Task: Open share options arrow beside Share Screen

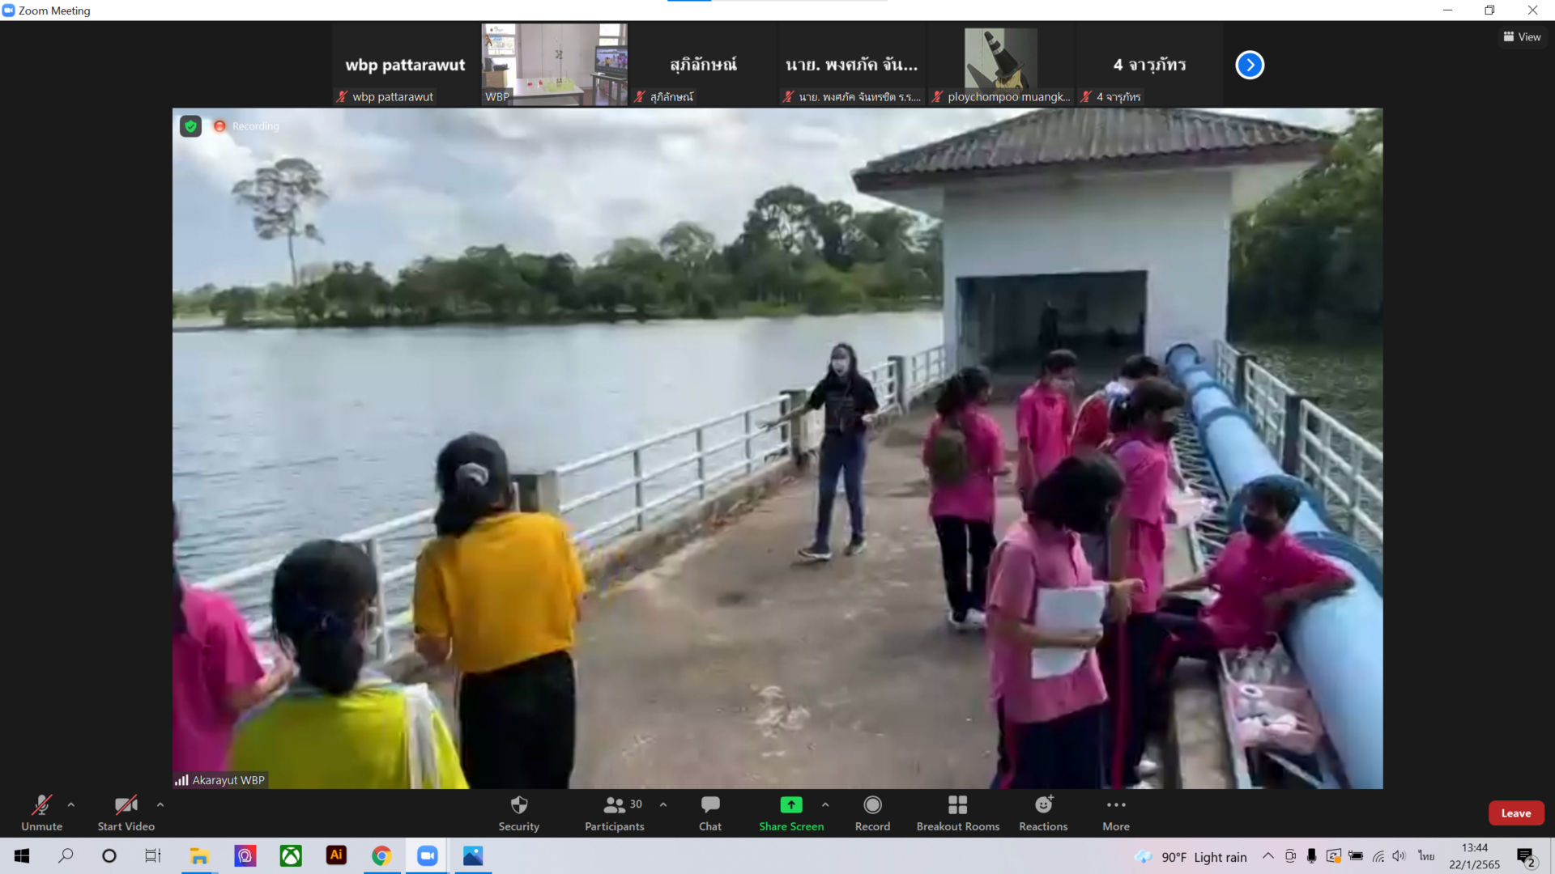Action: click(x=825, y=804)
